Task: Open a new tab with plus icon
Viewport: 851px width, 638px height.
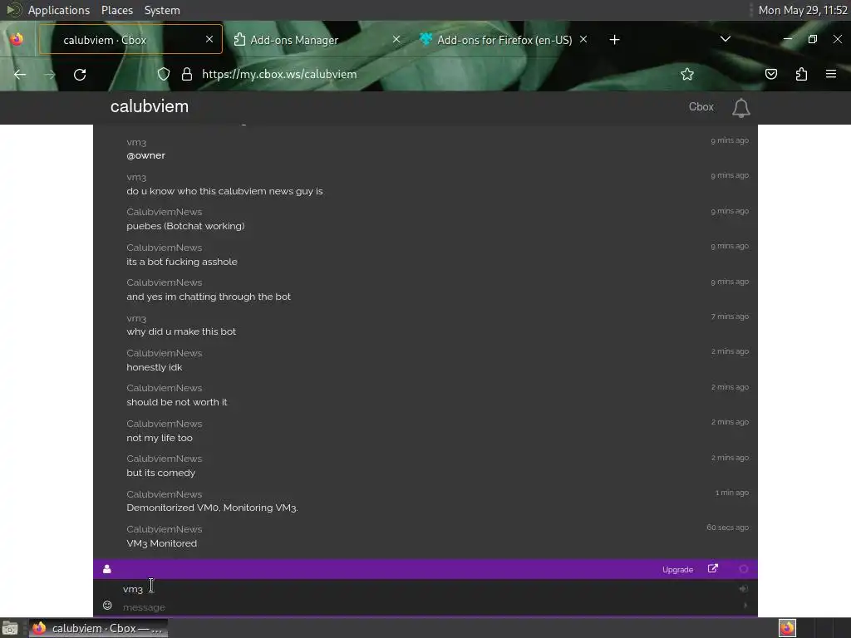Action: [614, 40]
